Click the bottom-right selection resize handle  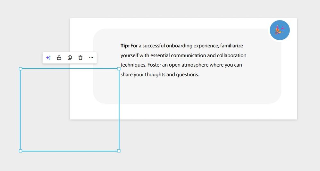[x=119, y=151]
